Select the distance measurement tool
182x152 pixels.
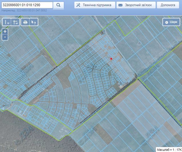click(7, 22)
